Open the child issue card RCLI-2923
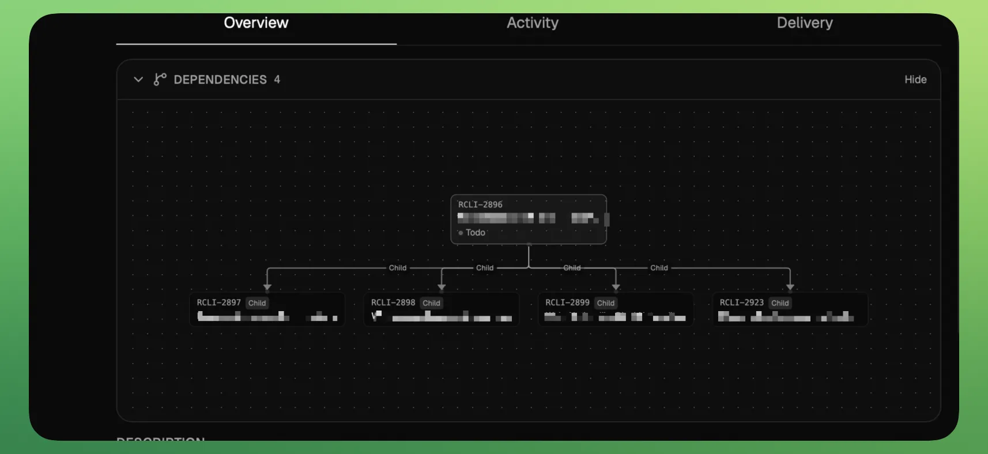Image resolution: width=988 pixels, height=454 pixels. click(790, 309)
